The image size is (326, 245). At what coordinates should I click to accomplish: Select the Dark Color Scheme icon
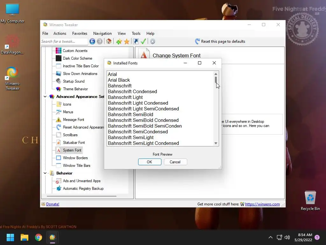(59, 58)
